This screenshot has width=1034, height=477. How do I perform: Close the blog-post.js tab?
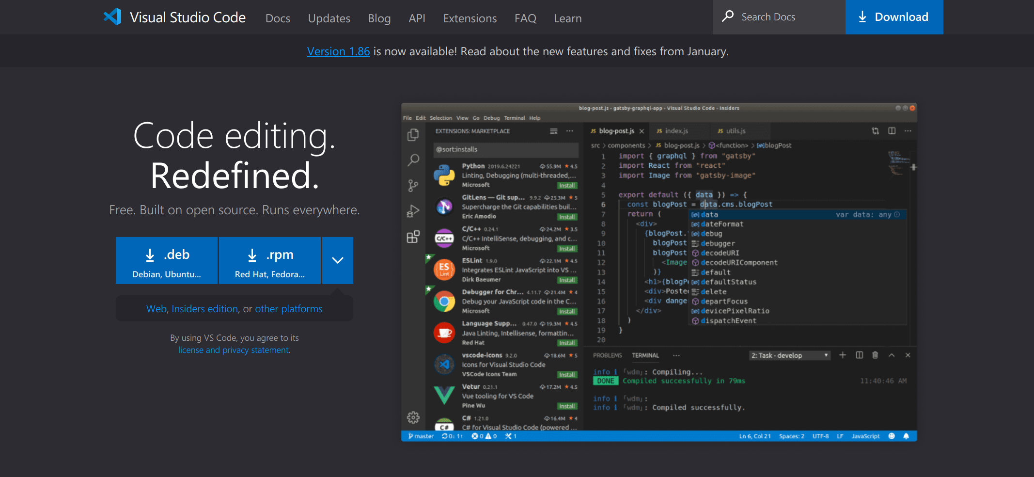pyautogui.click(x=642, y=131)
